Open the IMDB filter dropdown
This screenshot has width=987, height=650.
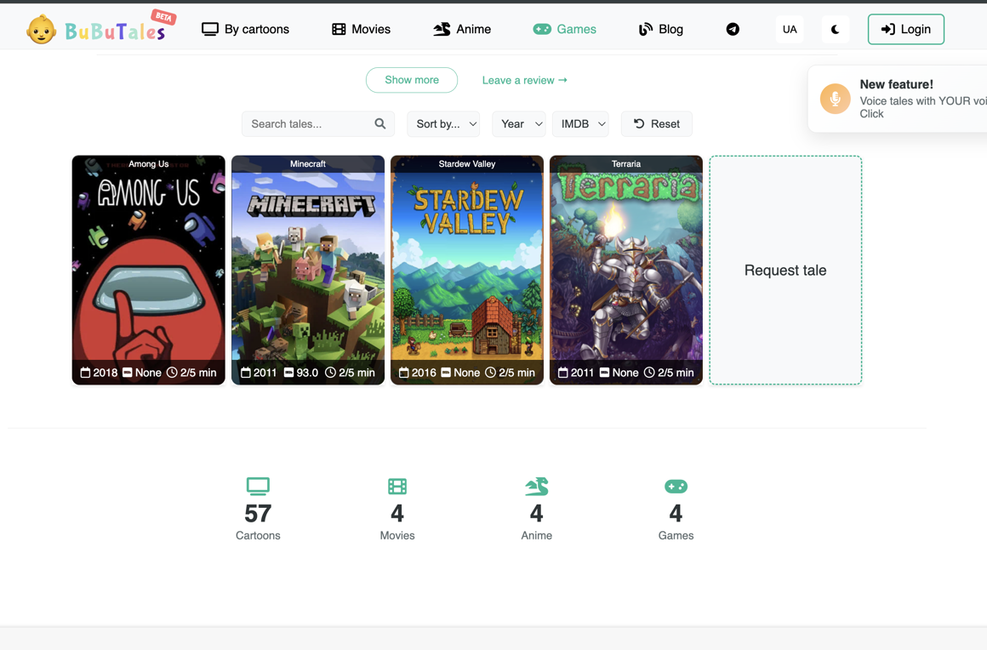click(581, 124)
